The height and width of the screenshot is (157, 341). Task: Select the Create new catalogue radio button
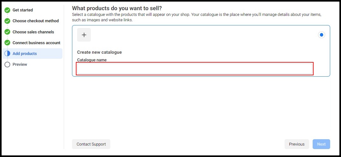pos(322,35)
